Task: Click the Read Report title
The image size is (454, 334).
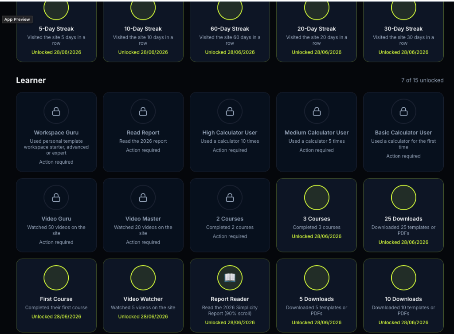Action: 143,133
